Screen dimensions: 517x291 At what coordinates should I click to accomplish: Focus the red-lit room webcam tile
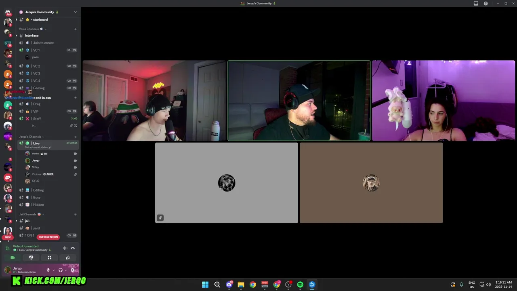154,101
